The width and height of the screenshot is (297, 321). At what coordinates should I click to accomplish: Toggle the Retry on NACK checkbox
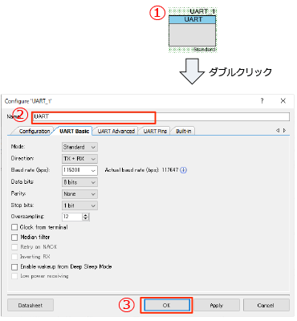point(14,247)
